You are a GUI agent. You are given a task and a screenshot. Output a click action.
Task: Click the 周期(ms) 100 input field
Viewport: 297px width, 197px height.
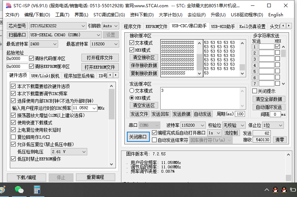240,114
